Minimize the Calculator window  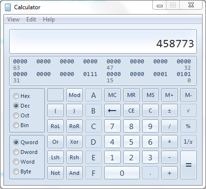pos(160,5)
